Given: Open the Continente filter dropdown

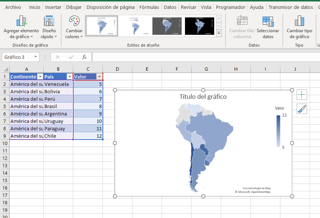Looking at the screenshot, I should tap(40, 77).
